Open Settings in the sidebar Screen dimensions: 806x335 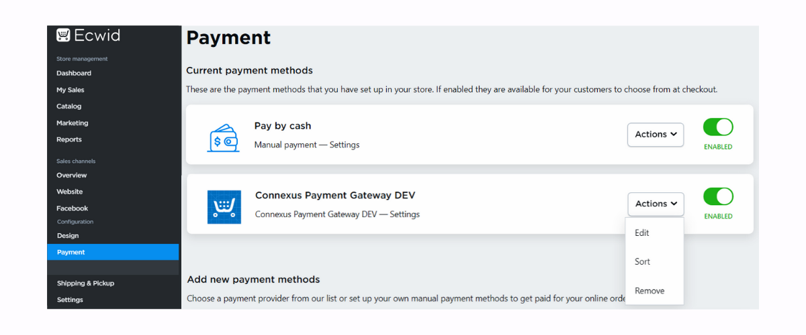71,299
